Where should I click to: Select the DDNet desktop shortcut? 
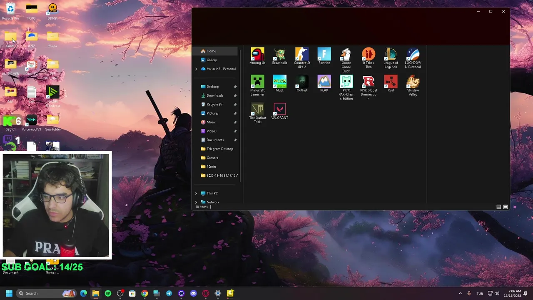coord(52,12)
